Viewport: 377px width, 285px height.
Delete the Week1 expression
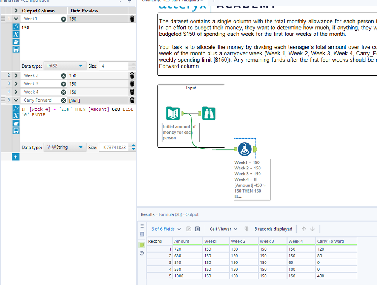[x=132, y=19]
